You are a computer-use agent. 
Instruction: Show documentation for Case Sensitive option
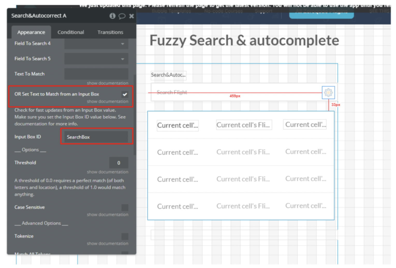(107, 215)
